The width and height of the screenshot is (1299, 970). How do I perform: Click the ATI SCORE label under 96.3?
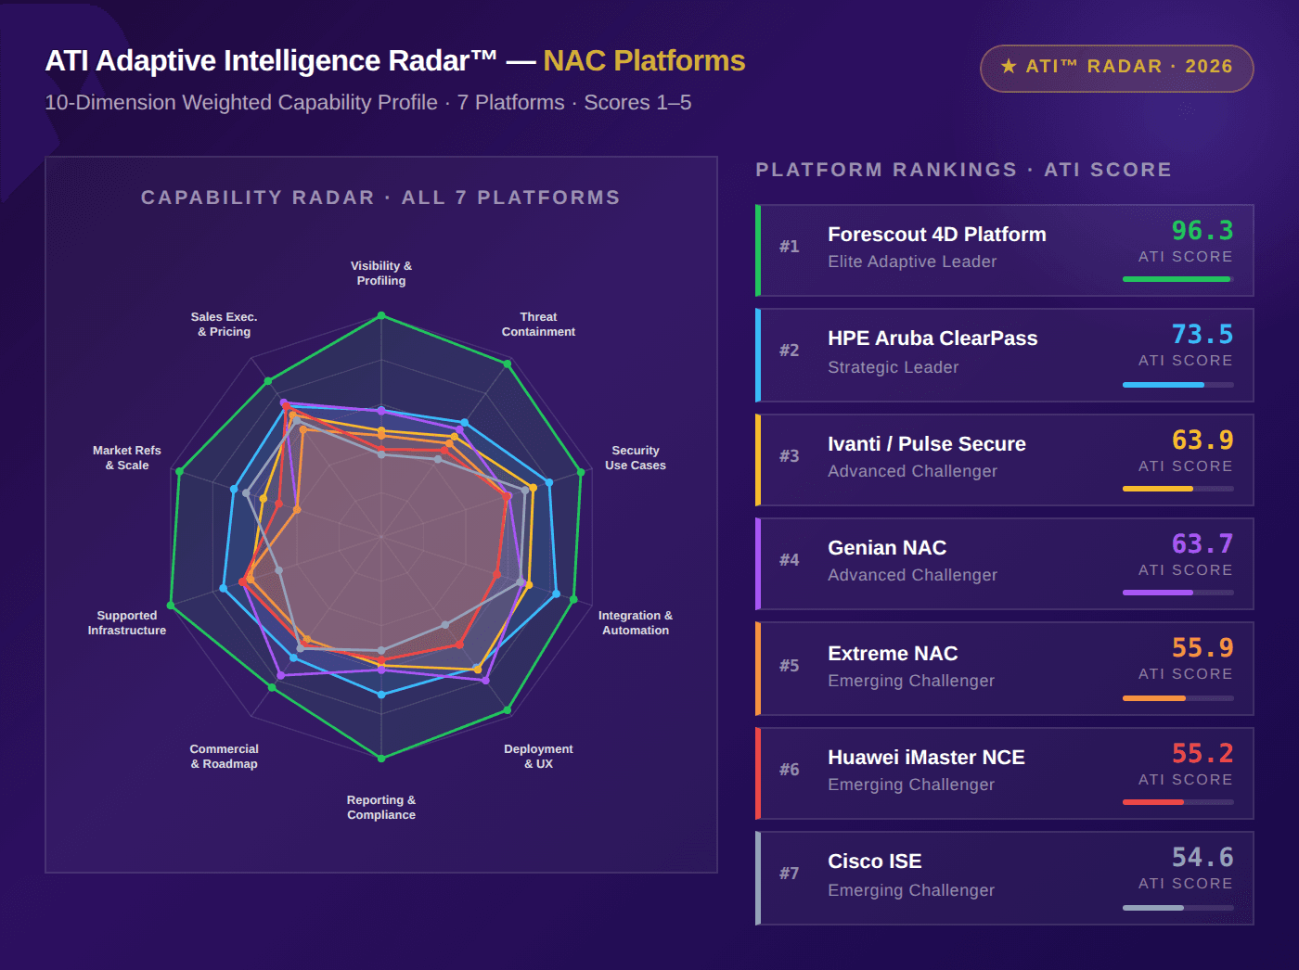pyautogui.click(x=1186, y=257)
